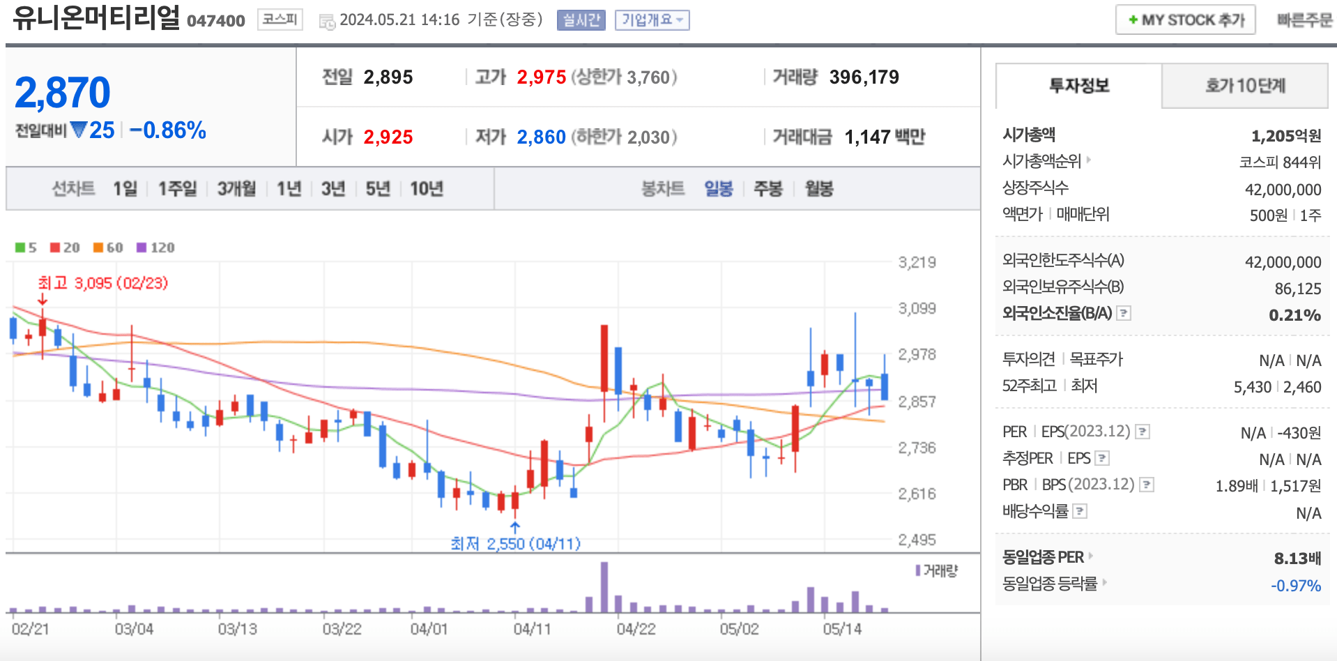Expand the 시가총액순위 arrow link
Image resolution: width=1337 pixels, height=661 pixels.
[x=1089, y=160]
